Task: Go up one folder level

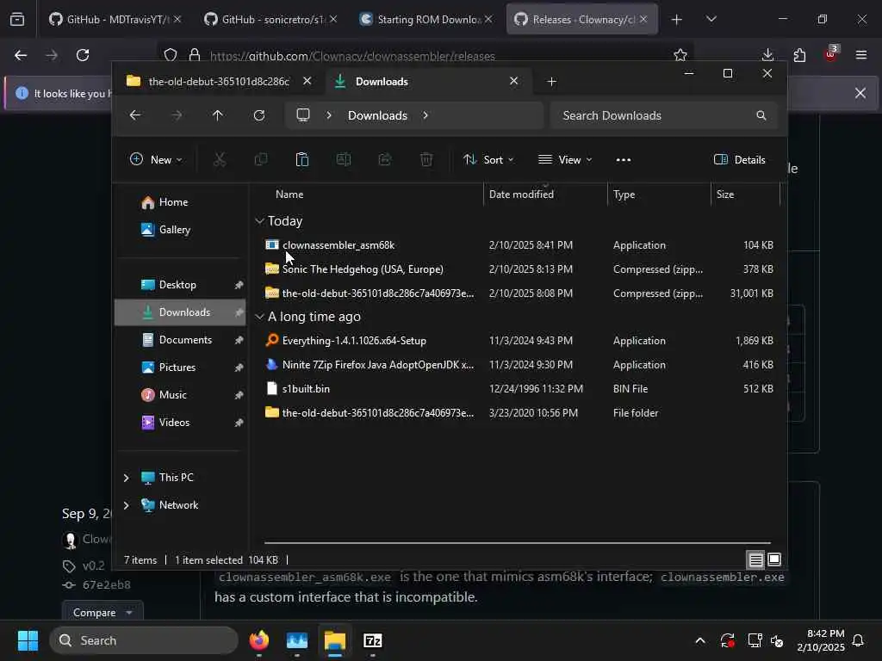Action: [218, 115]
